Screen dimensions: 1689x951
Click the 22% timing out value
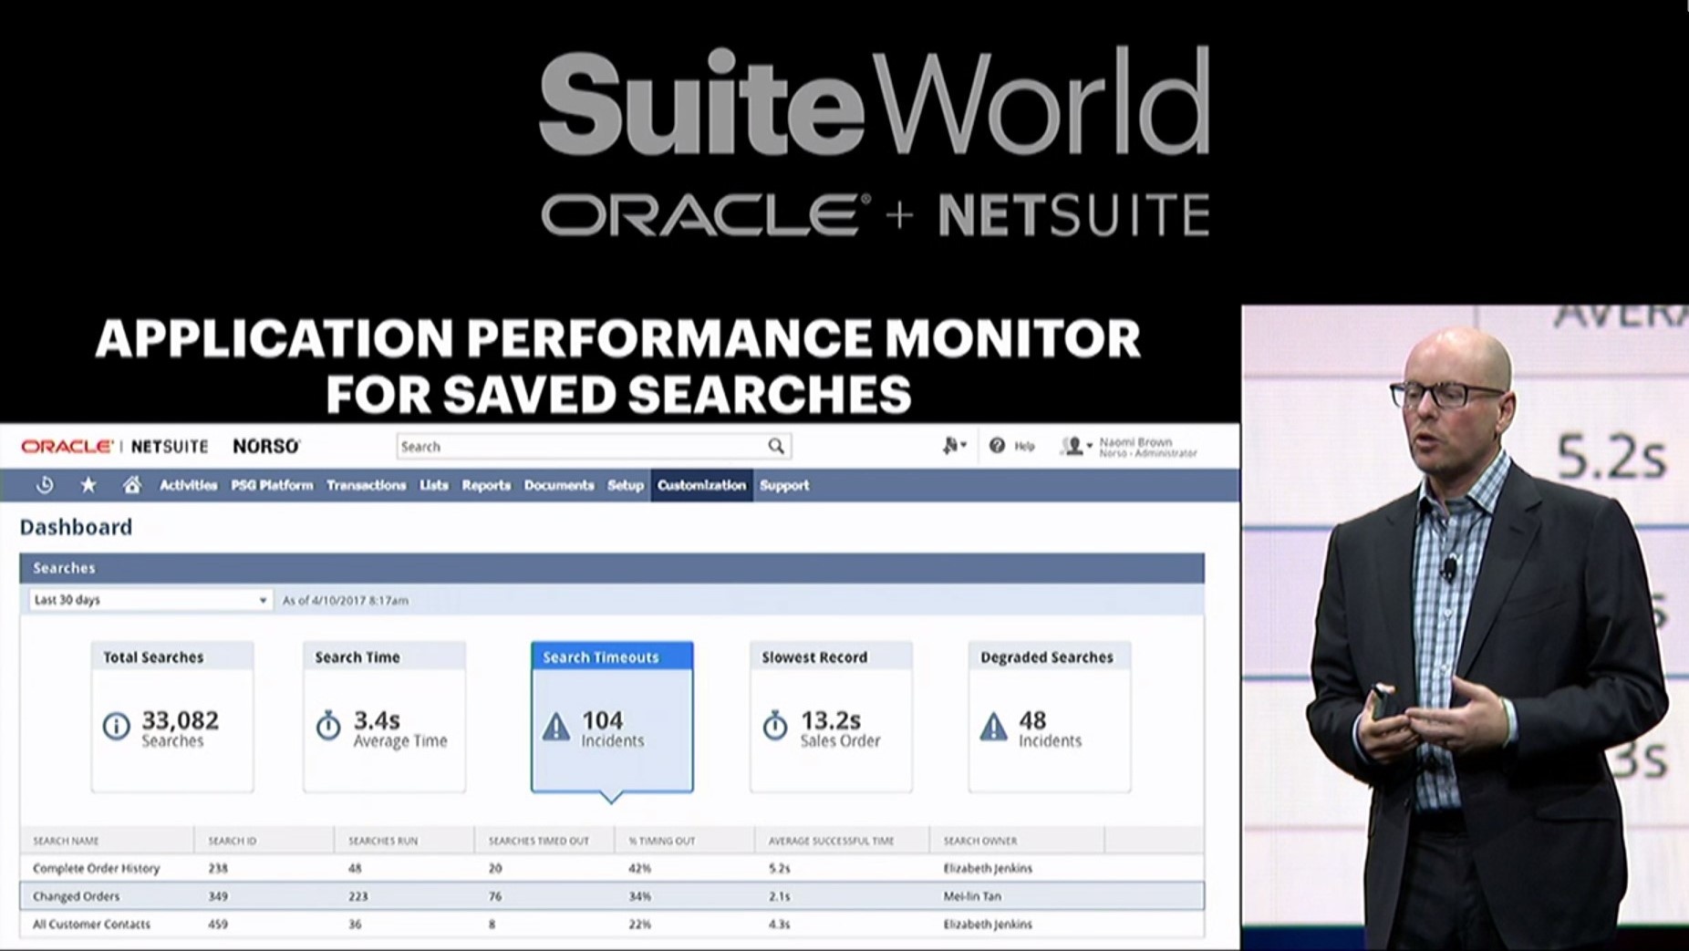[639, 924]
